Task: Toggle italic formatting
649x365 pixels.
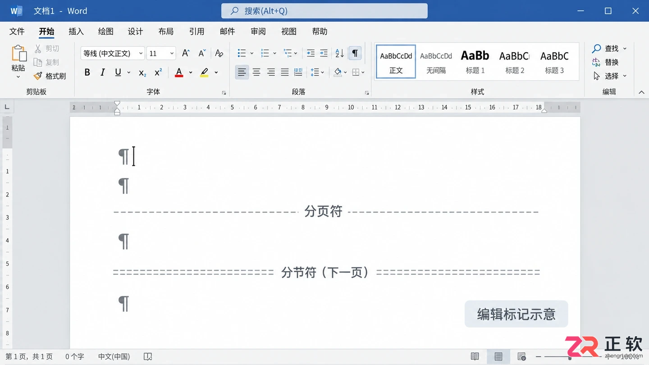Action: [x=103, y=73]
